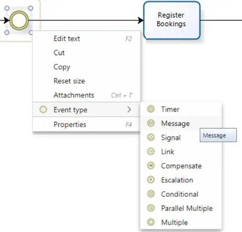Expand the Event type submenu arrow

pyautogui.click(x=129, y=109)
